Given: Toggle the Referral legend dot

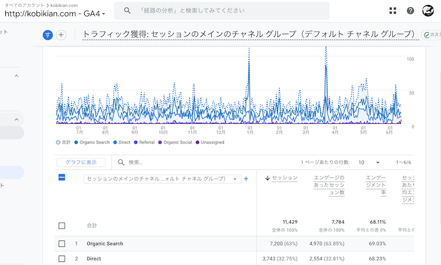Looking at the screenshot, I should (x=136, y=142).
